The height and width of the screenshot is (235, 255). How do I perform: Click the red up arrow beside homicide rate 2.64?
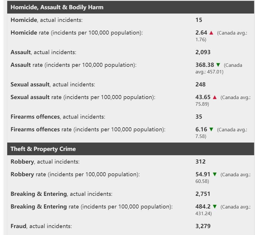point(211,33)
